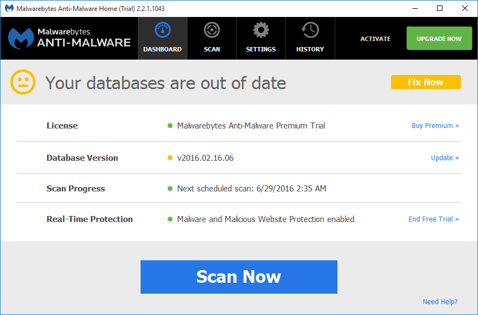Open the Need Help? link
478x315 pixels.
(440, 301)
